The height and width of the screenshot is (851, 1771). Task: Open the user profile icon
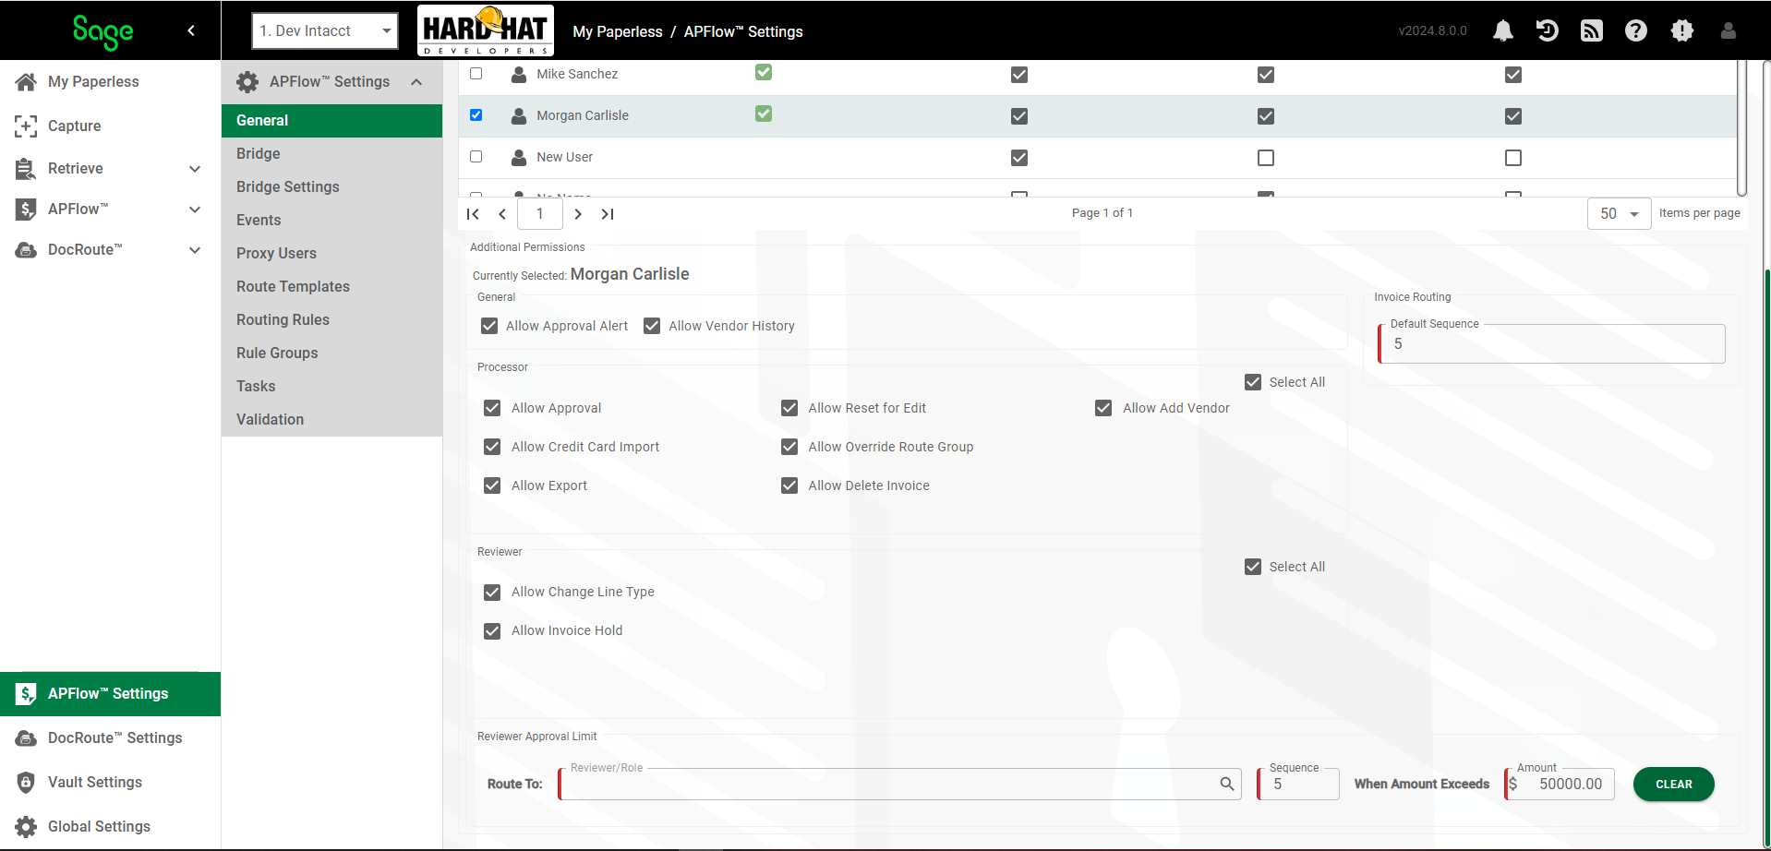coord(1729,30)
